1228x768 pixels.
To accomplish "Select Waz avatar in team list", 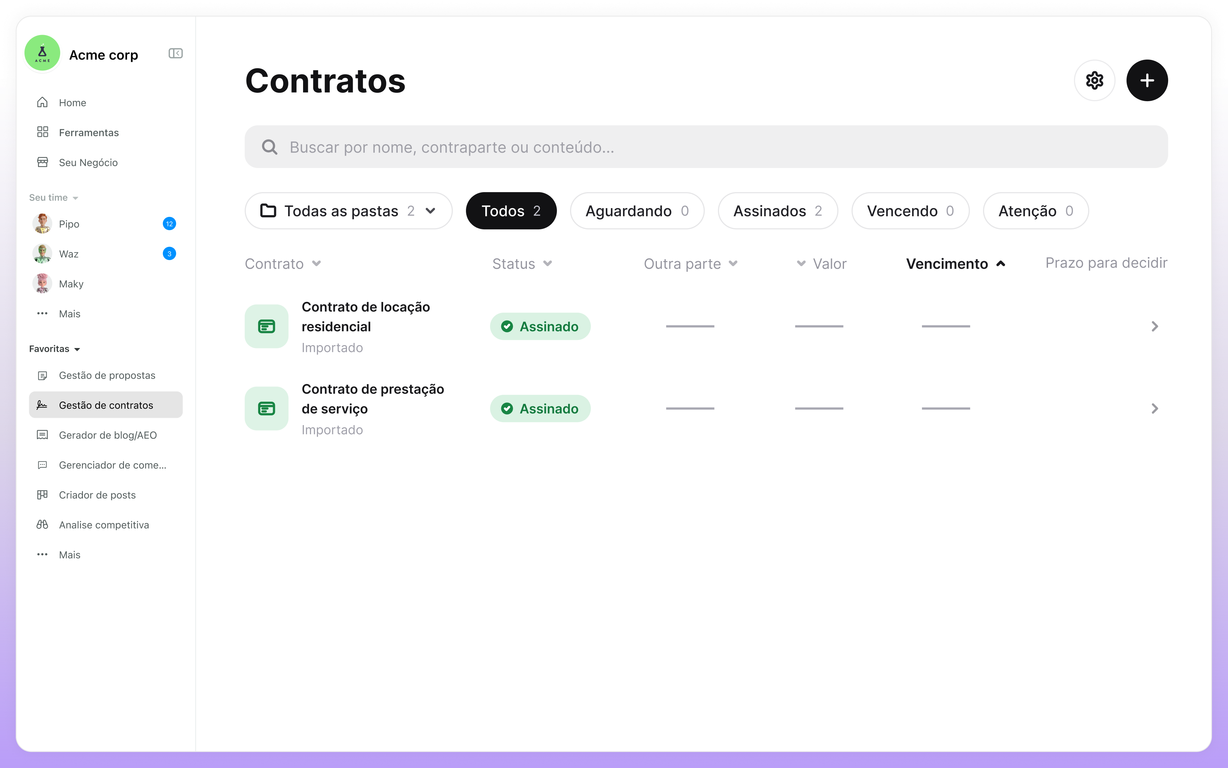I will click(43, 253).
